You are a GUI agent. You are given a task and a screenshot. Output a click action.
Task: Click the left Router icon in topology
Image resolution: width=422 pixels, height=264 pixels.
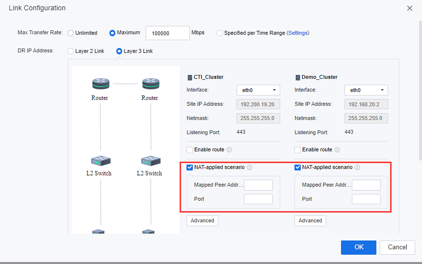100,84
